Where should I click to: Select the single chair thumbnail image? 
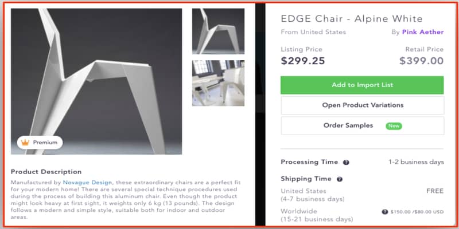click(x=218, y=31)
